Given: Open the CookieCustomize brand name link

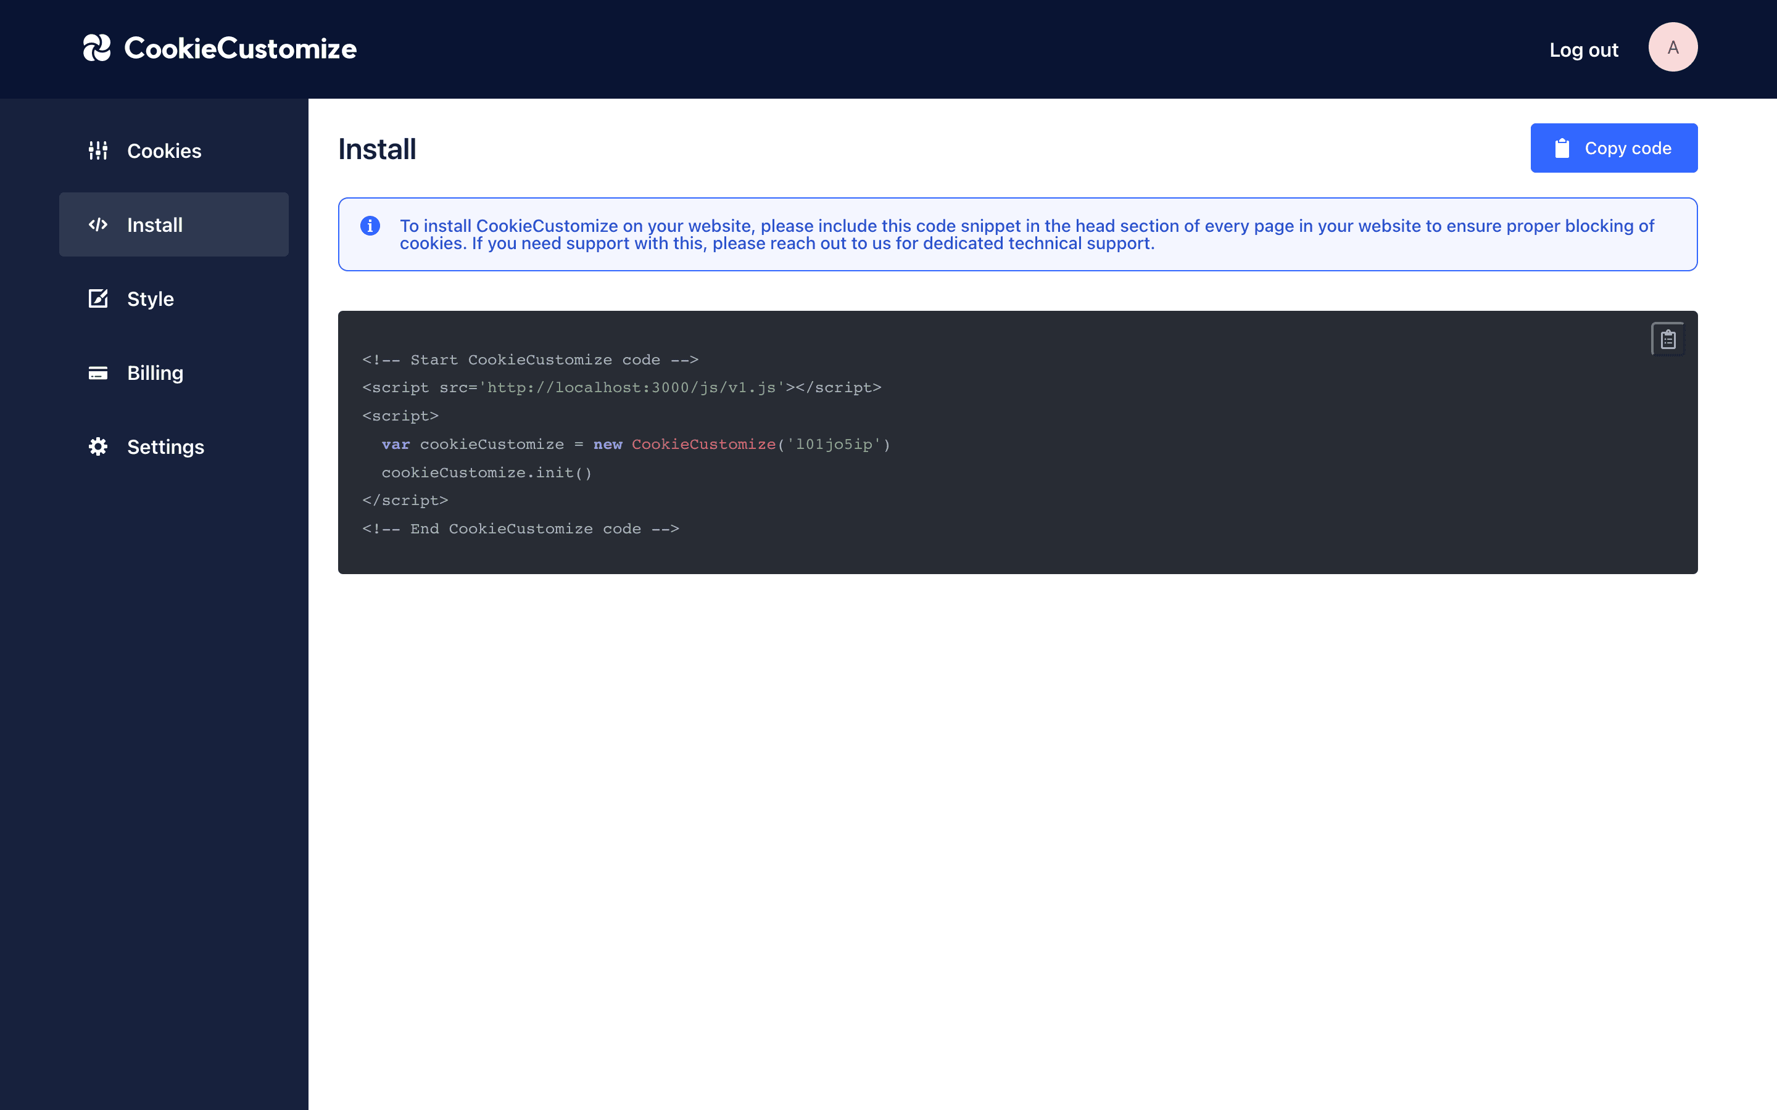Looking at the screenshot, I should click(240, 49).
